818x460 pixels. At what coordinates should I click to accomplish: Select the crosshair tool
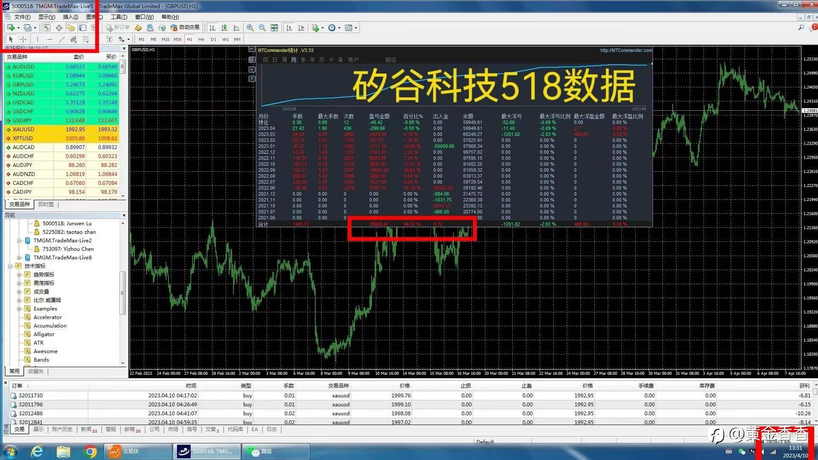click(23, 39)
